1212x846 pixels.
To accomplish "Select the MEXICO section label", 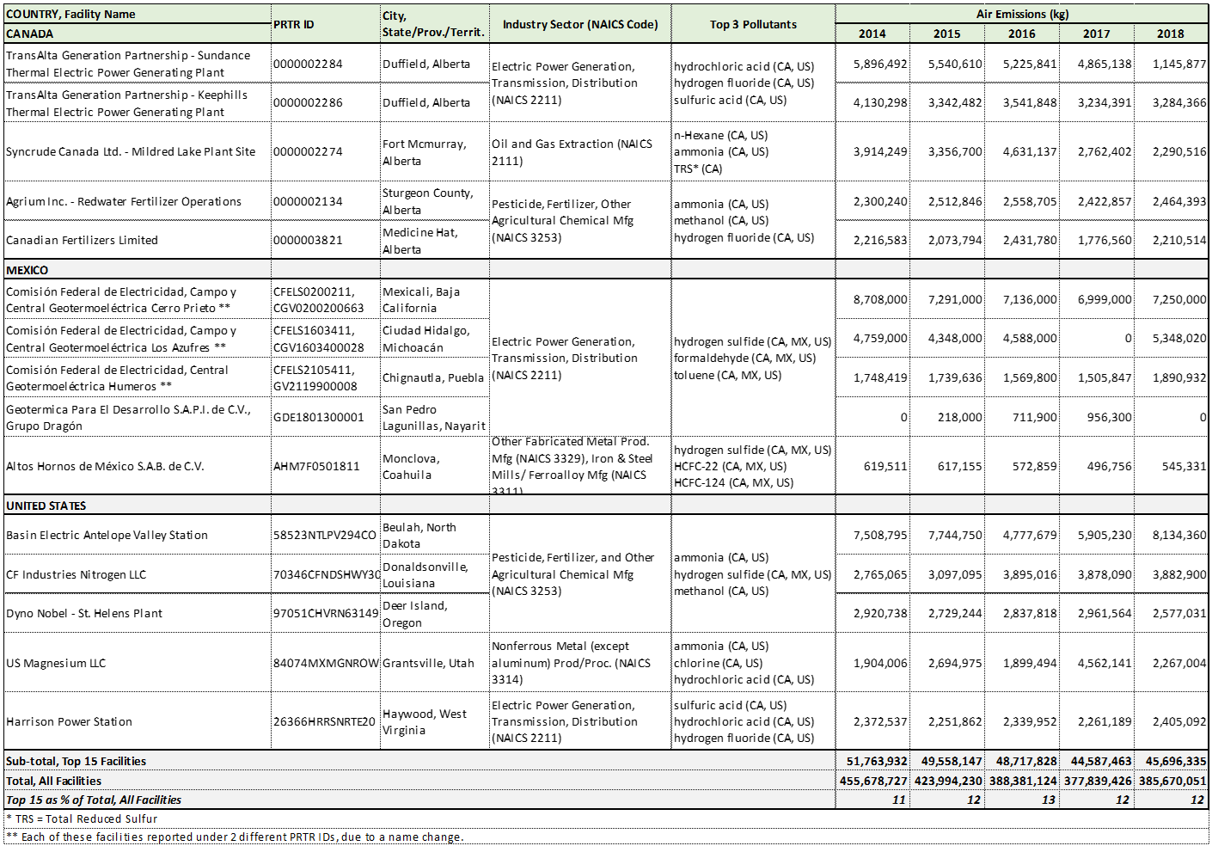I will [x=27, y=270].
